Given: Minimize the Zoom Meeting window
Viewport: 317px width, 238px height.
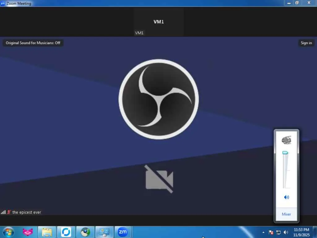Looking at the screenshot, I should coord(289,3).
